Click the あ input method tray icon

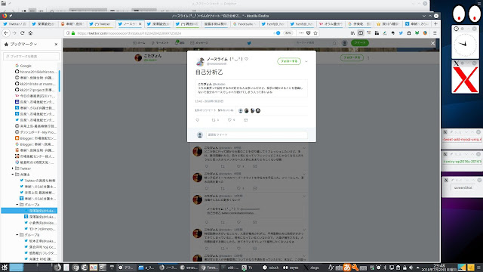(347, 267)
